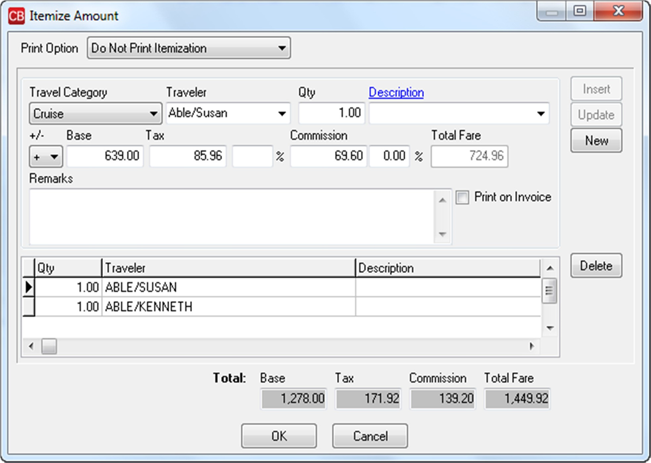This screenshot has height=463, width=651.
Task: Click the Description column header in grid
Action: point(448,268)
